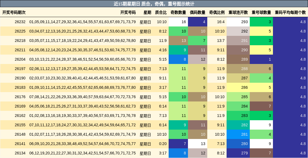Click the 星期日 cell in row 26176
308x158 pixels.
pos(145,97)
